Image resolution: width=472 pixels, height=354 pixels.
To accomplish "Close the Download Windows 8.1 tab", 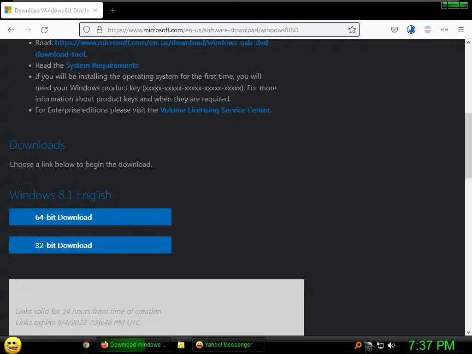I will pos(95,10).
